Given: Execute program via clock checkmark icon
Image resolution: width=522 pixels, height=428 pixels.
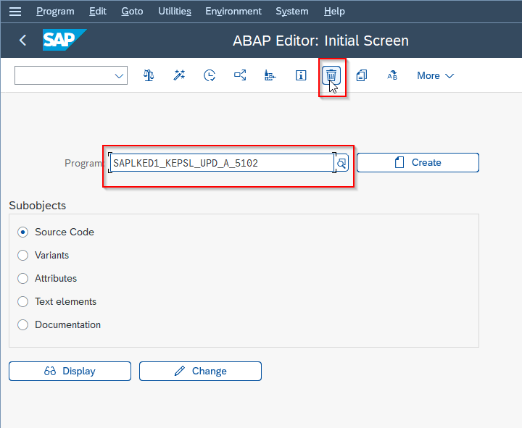Looking at the screenshot, I should 210,75.
